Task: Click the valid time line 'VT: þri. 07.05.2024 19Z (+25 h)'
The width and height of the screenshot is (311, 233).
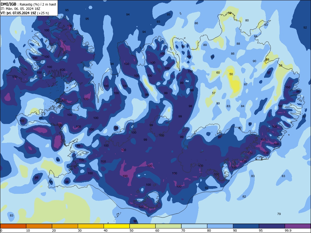Action: pos(25,13)
